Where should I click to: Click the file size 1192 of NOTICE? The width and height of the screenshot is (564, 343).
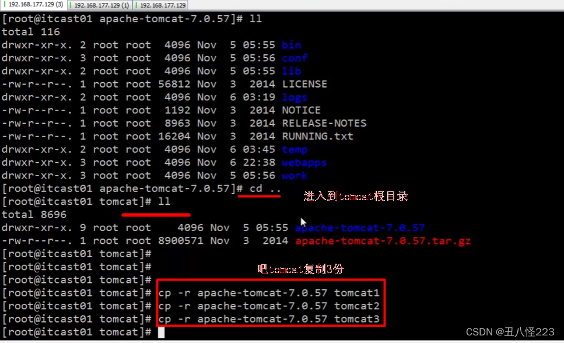(x=177, y=110)
